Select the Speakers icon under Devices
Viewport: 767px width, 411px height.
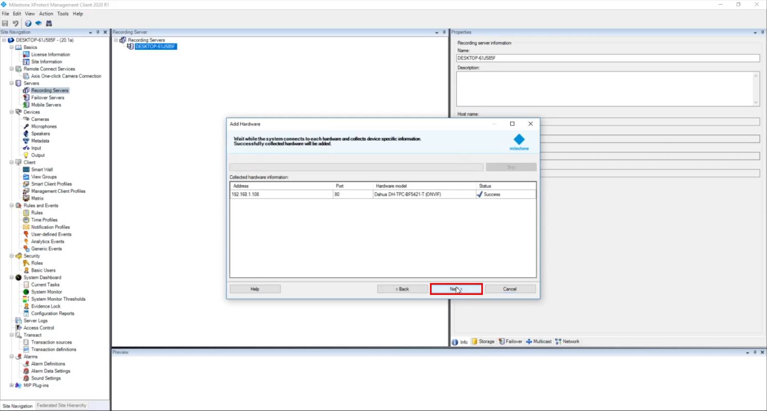click(x=26, y=134)
